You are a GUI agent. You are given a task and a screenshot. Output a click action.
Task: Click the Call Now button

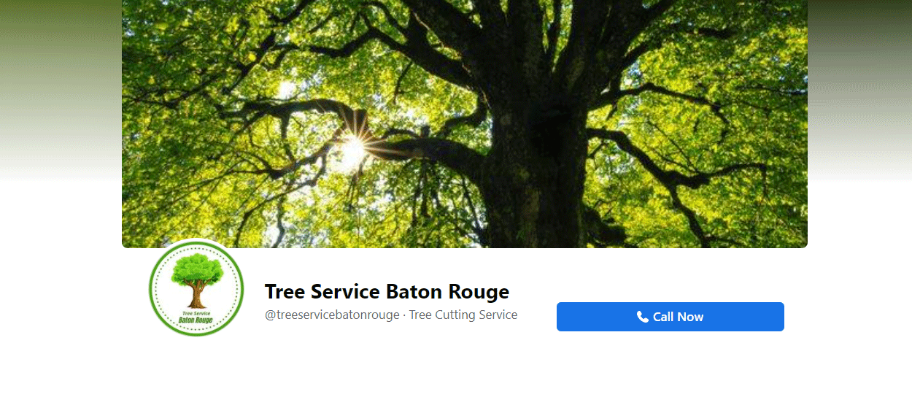click(670, 317)
